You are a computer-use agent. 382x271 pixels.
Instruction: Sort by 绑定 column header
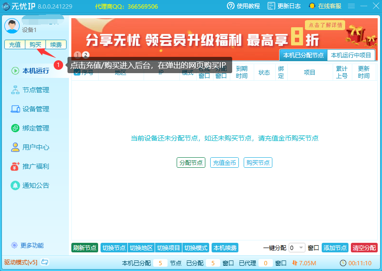[x=281, y=72]
